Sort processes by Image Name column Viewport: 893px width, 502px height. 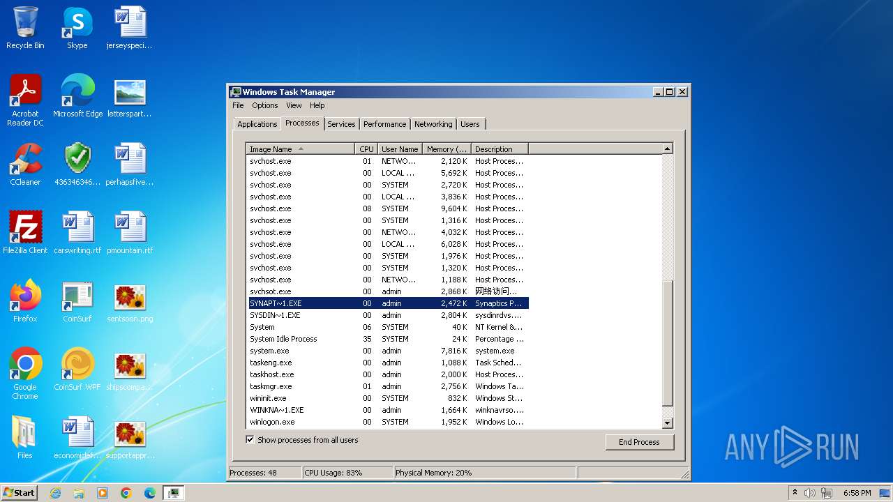click(x=301, y=149)
